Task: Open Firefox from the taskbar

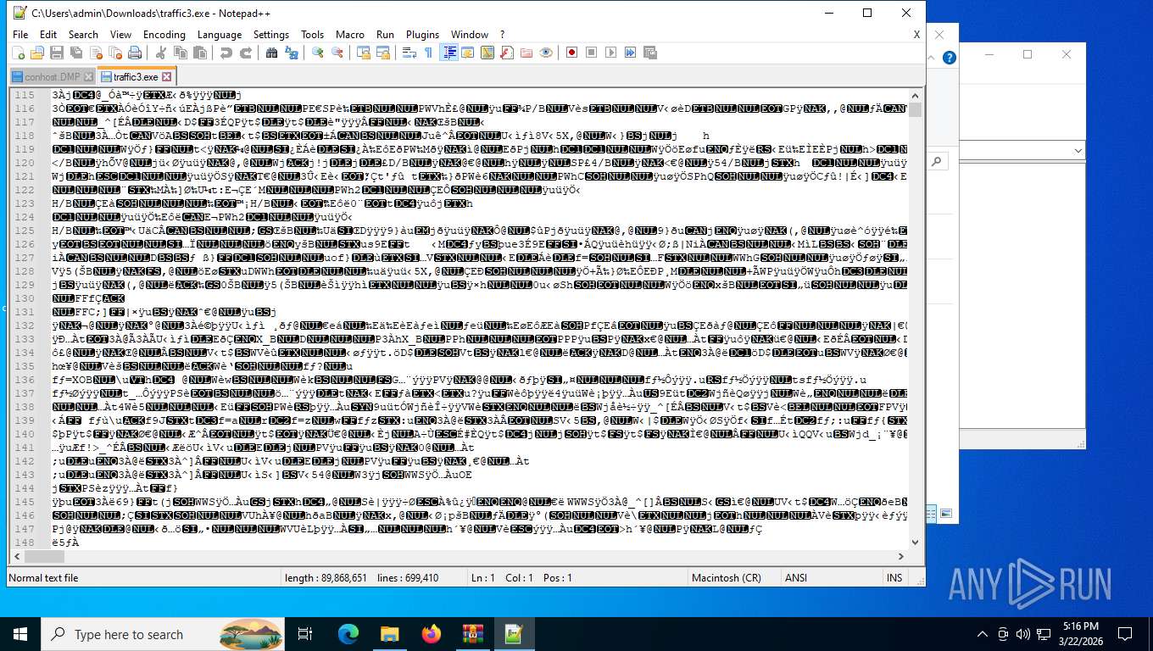Action: [x=432, y=633]
